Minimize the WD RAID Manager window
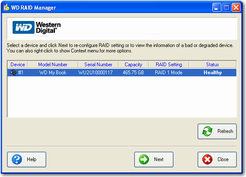The width and height of the screenshot is (246, 177). pyautogui.click(x=217, y=8)
